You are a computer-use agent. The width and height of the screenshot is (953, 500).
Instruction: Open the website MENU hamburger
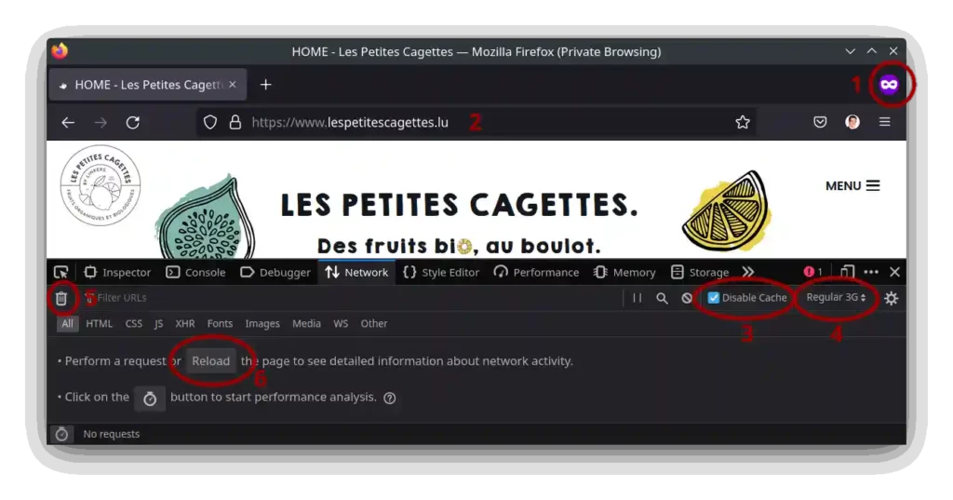(x=852, y=185)
